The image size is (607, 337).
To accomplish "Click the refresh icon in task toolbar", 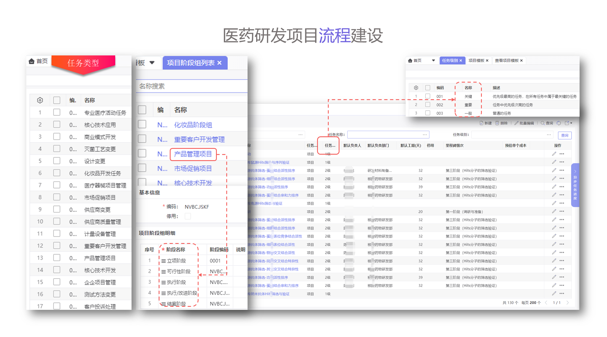I will 559,123.
